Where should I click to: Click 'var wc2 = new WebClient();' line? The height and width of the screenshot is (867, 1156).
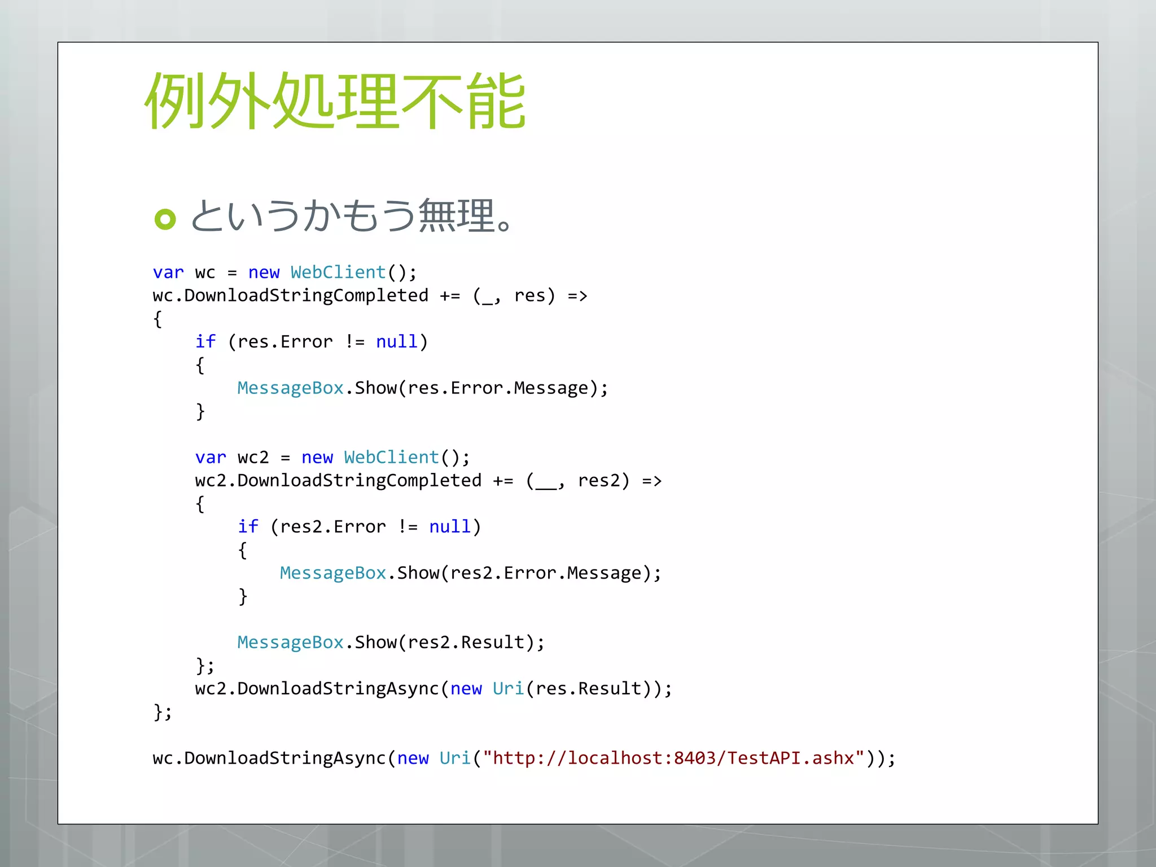click(332, 457)
